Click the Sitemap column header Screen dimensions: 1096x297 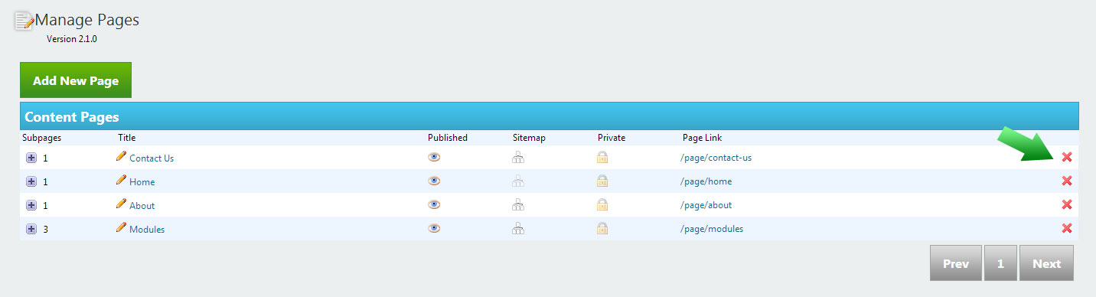(x=529, y=138)
